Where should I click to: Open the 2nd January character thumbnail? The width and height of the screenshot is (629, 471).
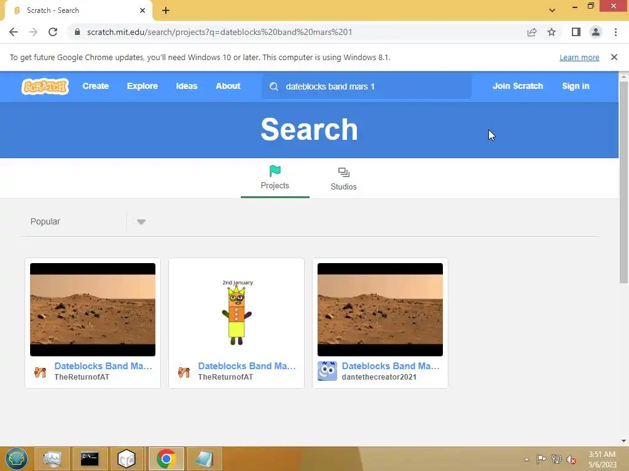(x=236, y=310)
